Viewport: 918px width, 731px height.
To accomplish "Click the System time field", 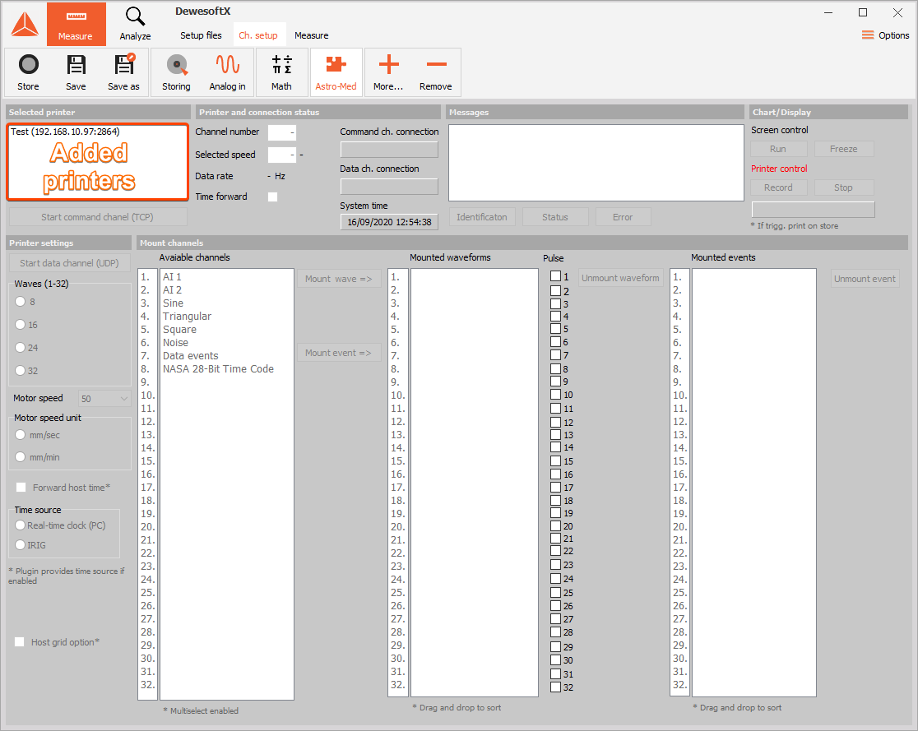I will 389,222.
